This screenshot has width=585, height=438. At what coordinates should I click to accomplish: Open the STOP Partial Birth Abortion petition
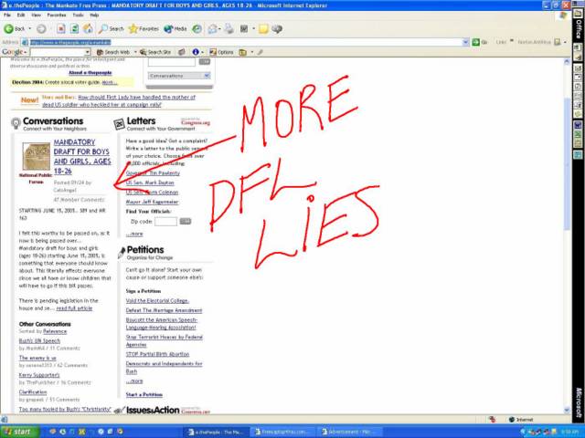(157, 354)
